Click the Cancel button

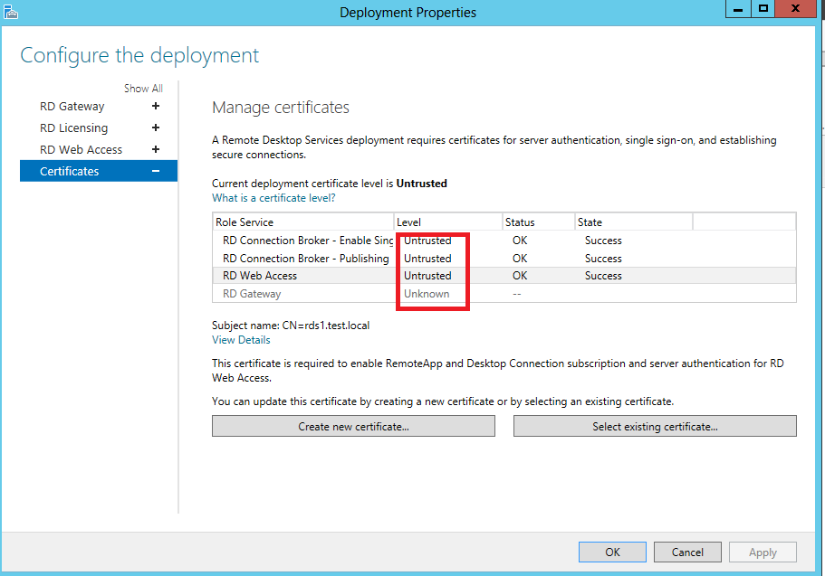tap(687, 552)
